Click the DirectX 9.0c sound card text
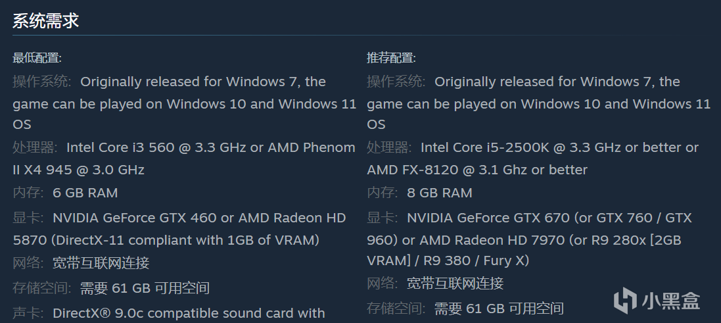 tap(189, 313)
